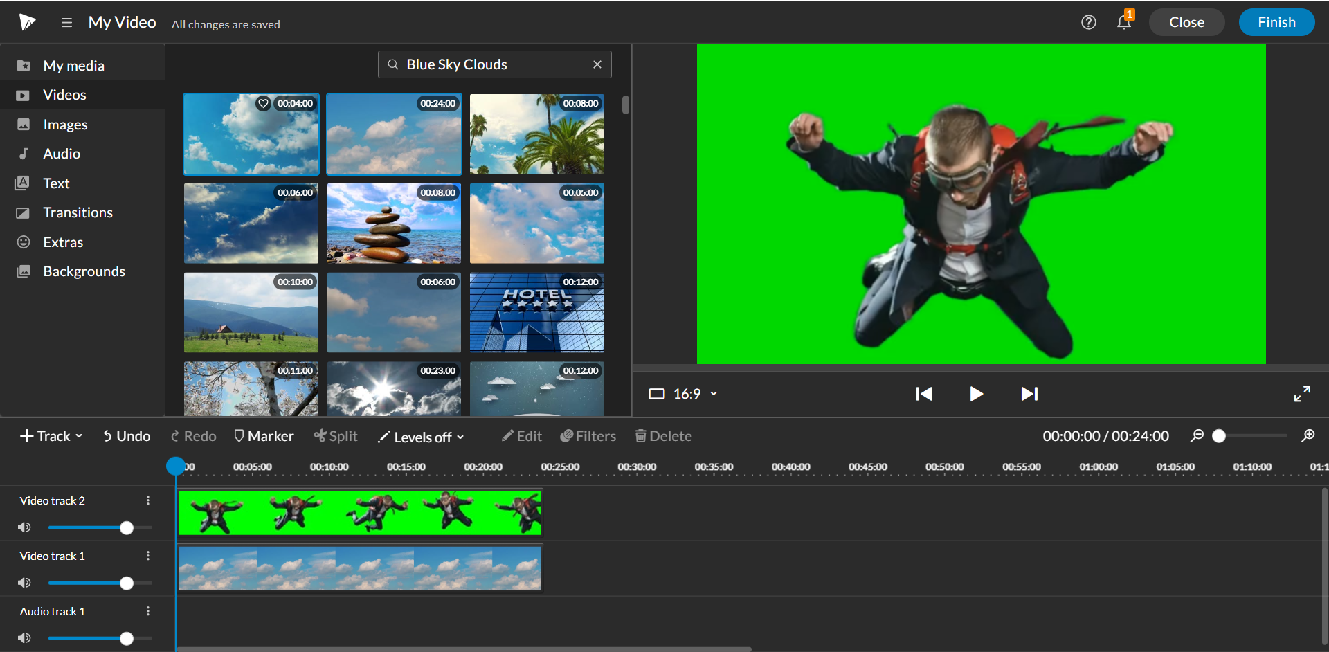This screenshot has height=652, width=1329.
Task: Open the help menu
Action: tap(1089, 22)
